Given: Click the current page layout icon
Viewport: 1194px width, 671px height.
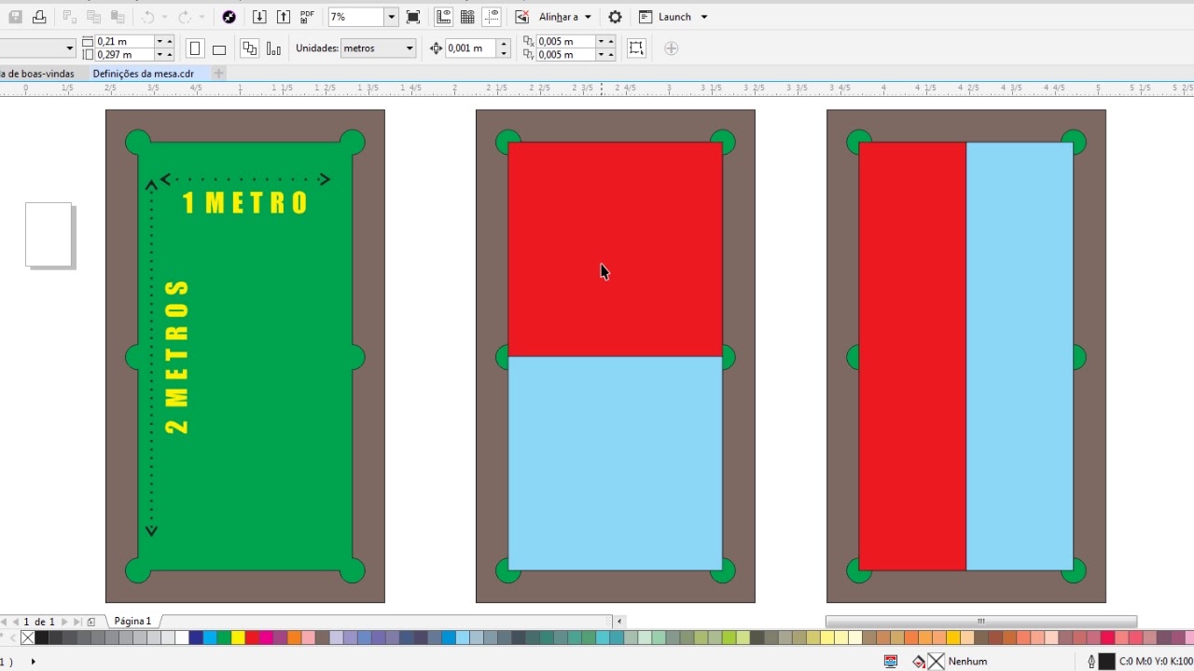Looking at the screenshot, I should (x=273, y=48).
